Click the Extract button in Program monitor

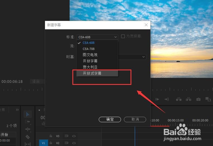189,99
